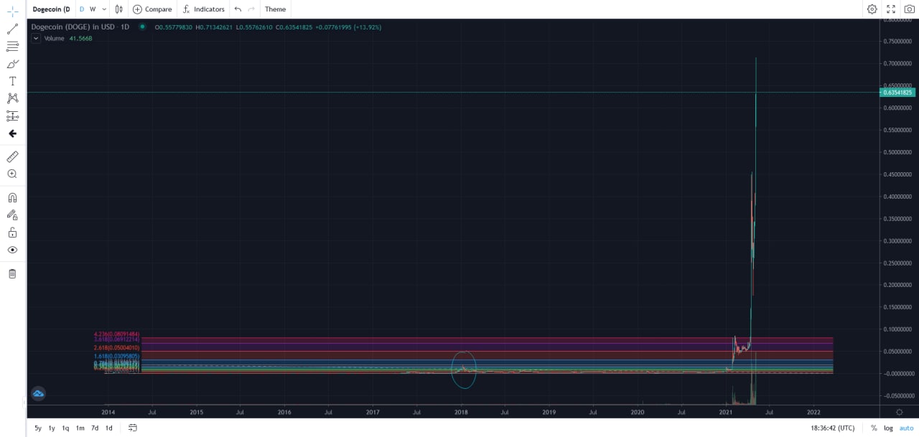Set date range to 1d
This screenshot has width=919, height=437.
(x=109, y=428)
